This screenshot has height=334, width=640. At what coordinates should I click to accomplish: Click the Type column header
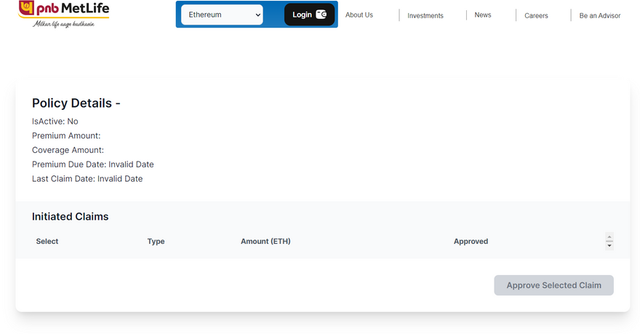[156, 241]
